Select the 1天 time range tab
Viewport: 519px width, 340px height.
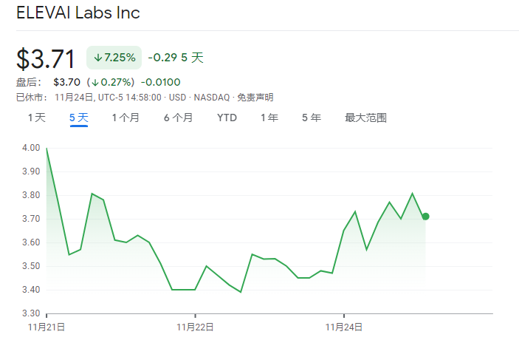(36, 118)
